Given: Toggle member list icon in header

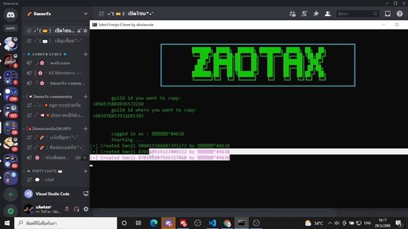Looking at the screenshot, I should [x=328, y=14].
